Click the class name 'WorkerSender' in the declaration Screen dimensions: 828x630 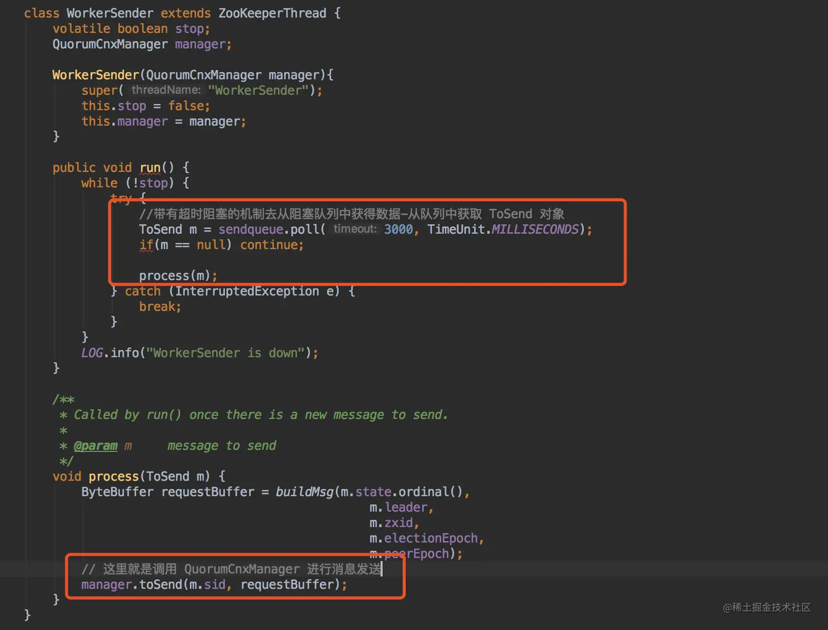pyautogui.click(x=110, y=13)
